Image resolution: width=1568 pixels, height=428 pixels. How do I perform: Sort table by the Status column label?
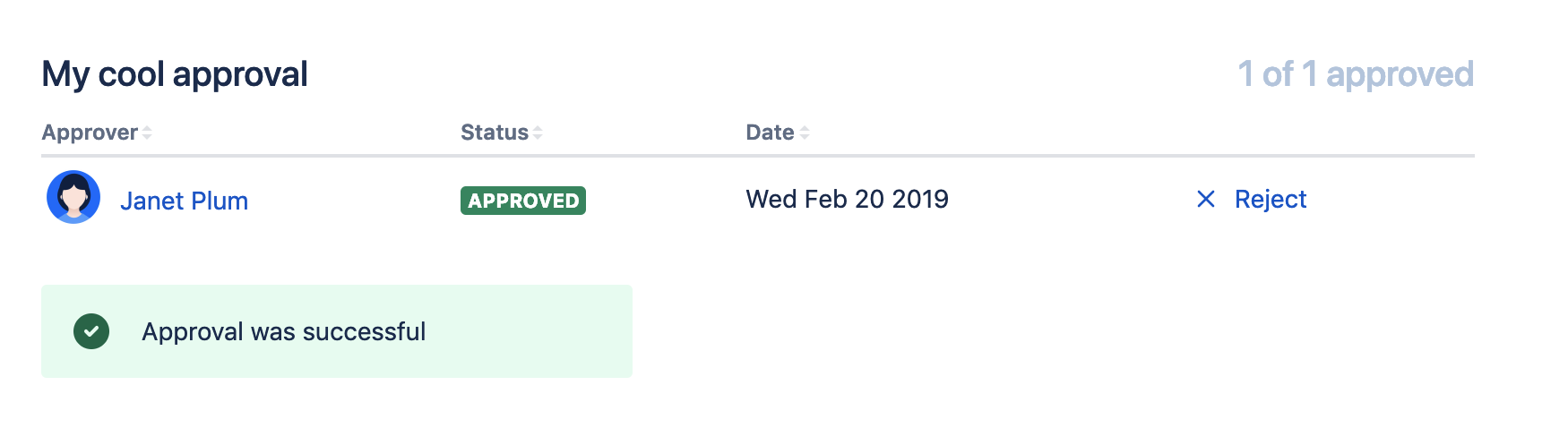495,133
